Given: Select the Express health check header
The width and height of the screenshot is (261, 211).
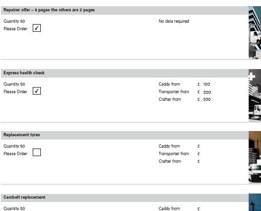Looking at the screenshot, I should (125, 73).
